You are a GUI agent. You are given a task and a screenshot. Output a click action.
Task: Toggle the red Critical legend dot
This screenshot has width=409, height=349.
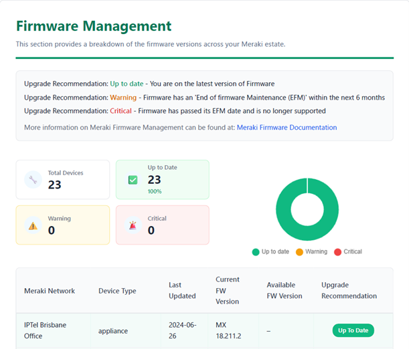[337, 252]
